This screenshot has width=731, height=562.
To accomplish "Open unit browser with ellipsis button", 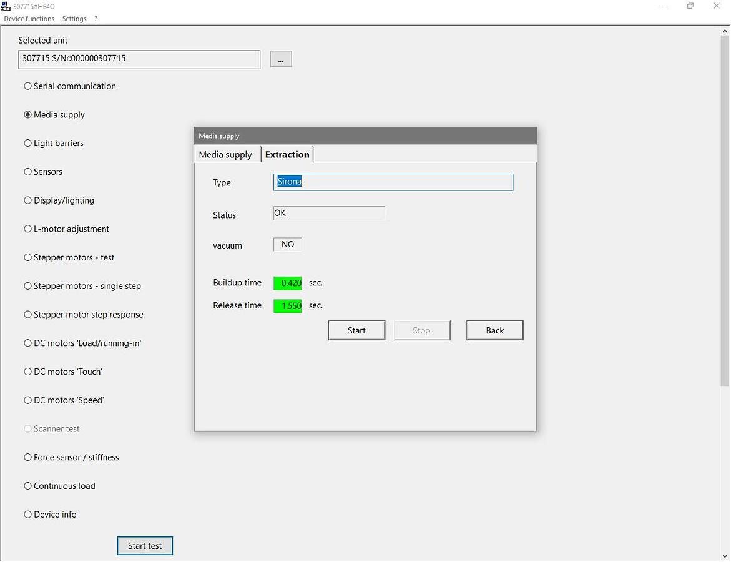I will (x=281, y=59).
